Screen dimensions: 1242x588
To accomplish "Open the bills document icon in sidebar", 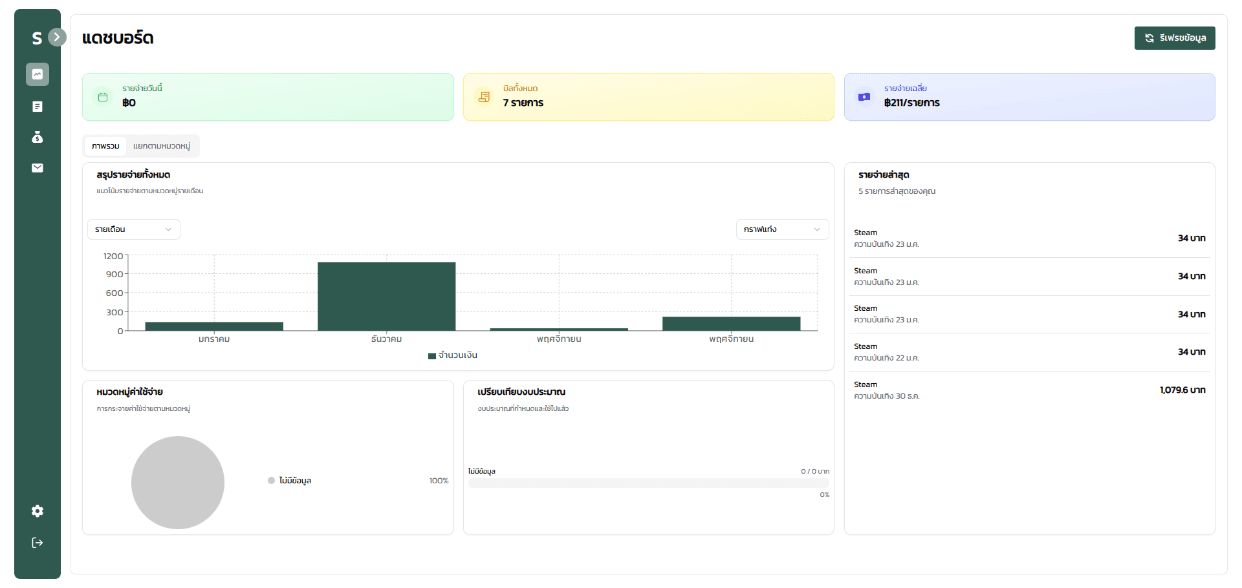I will point(38,107).
